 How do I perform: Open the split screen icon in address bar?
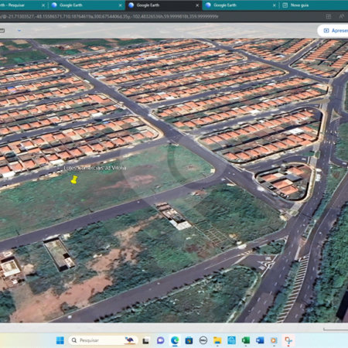(x=329, y=16)
